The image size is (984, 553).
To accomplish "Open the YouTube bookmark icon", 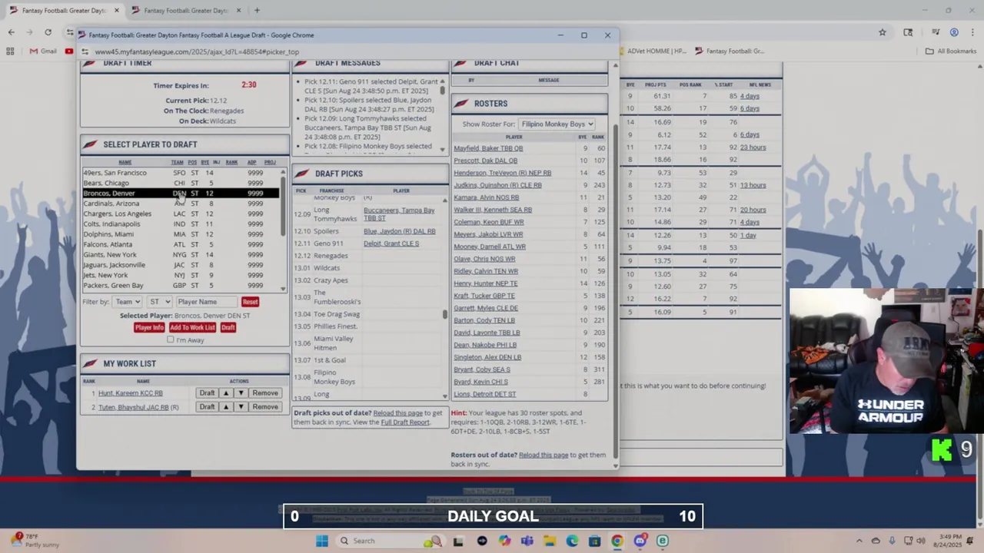I will click(x=69, y=51).
